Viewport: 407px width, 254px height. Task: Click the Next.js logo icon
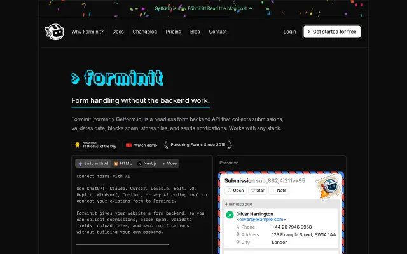[139, 164]
